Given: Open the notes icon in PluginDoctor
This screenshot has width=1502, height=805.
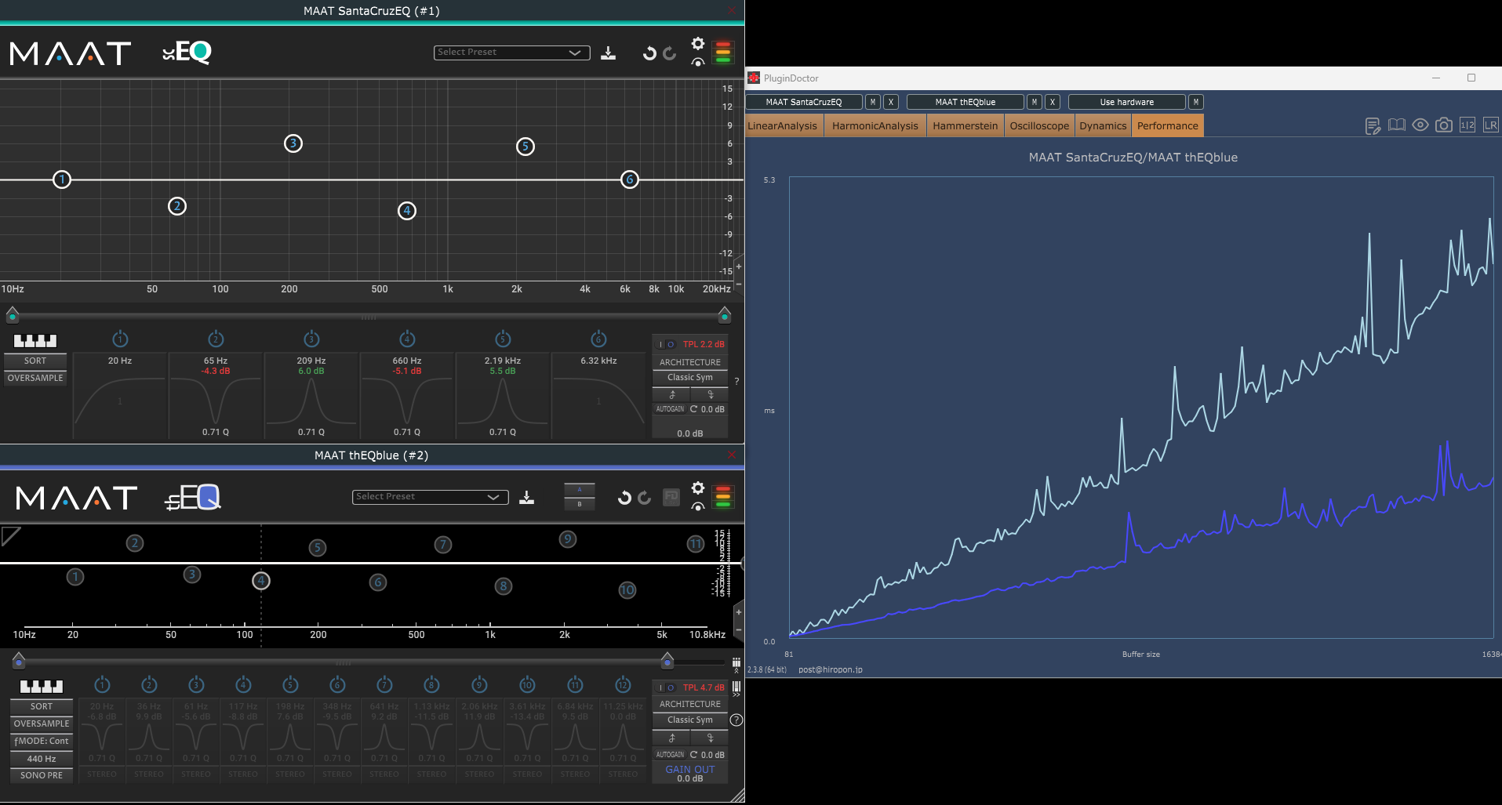Looking at the screenshot, I should 1373,126.
